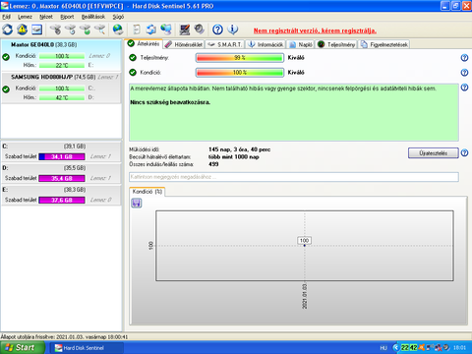Click Hard Disk Sentinel taskbar button
Viewport: 472px width, 354px height.
pos(87,348)
